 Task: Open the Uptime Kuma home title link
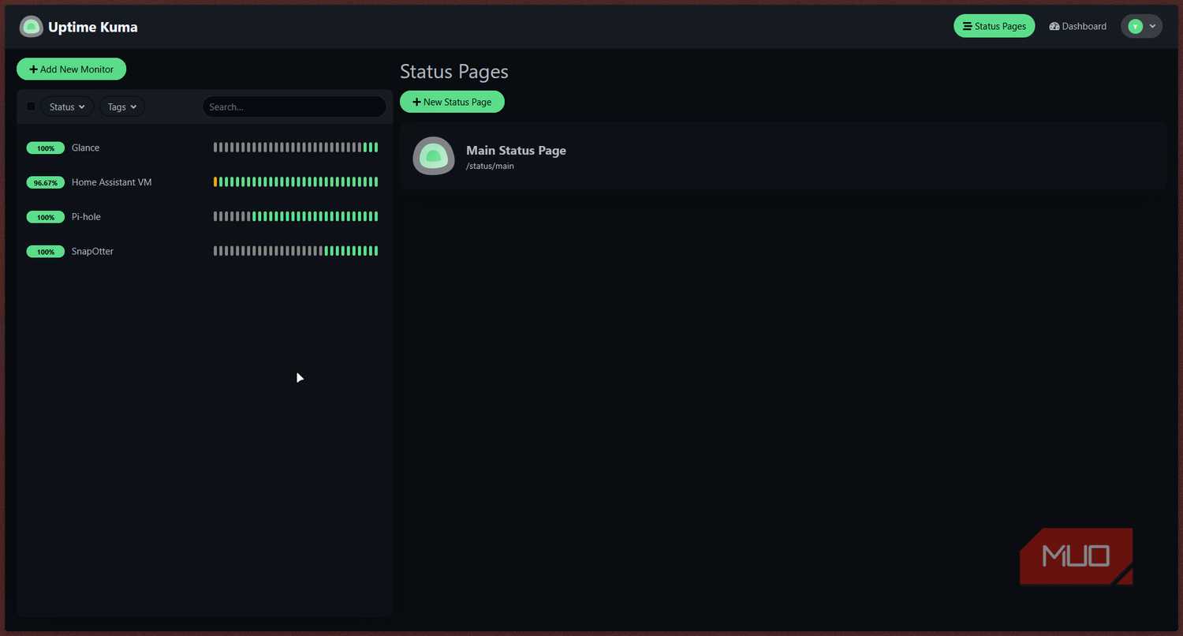click(92, 27)
